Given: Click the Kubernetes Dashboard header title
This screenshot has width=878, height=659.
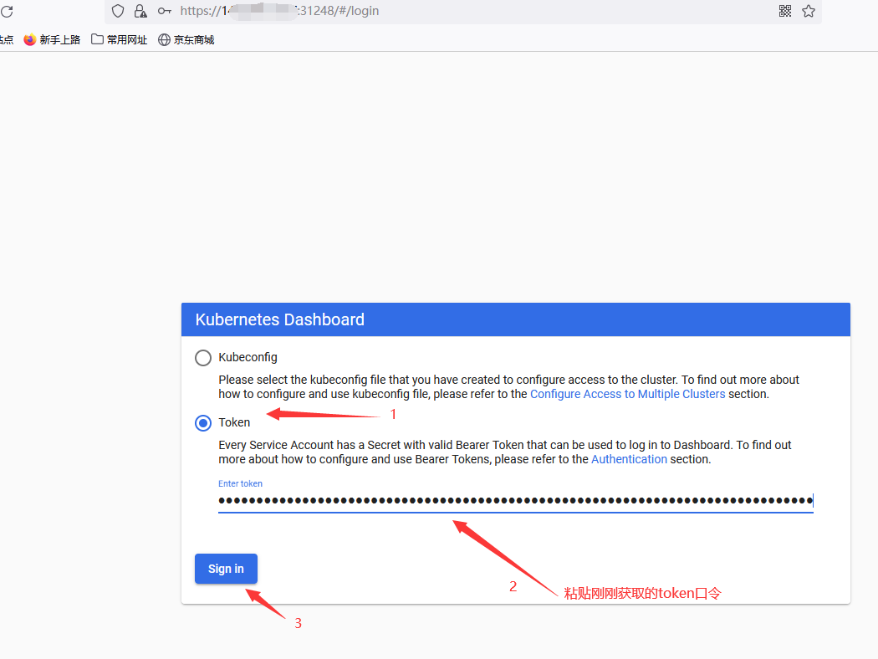Looking at the screenshot, I should 280,319.
